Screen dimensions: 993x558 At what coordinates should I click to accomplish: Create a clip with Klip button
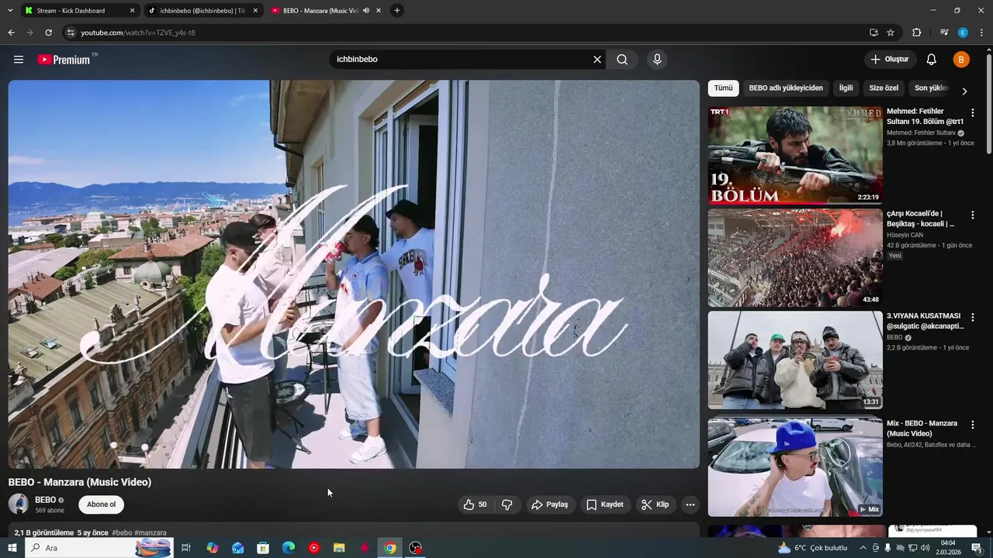[656, 505]
